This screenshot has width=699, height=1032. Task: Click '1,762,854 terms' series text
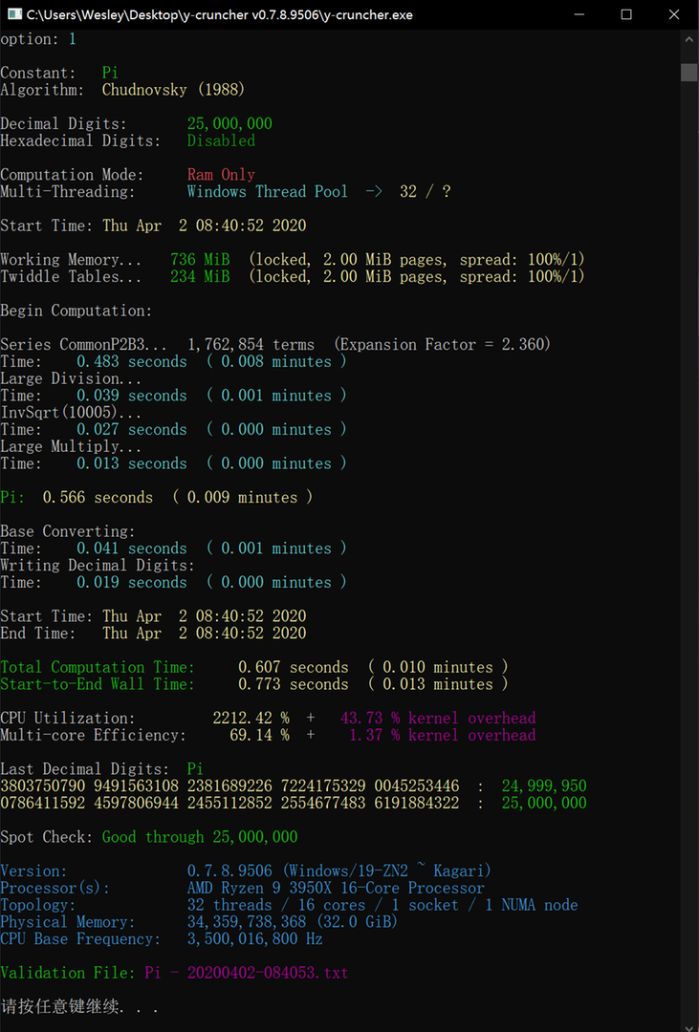pos(251,344)
